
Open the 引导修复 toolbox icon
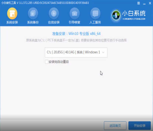[x=74, y=14]
